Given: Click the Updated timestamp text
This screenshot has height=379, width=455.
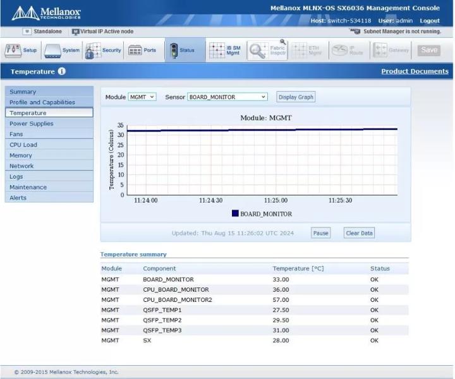Looking at the screenshot, I should (x=233, y=233).
